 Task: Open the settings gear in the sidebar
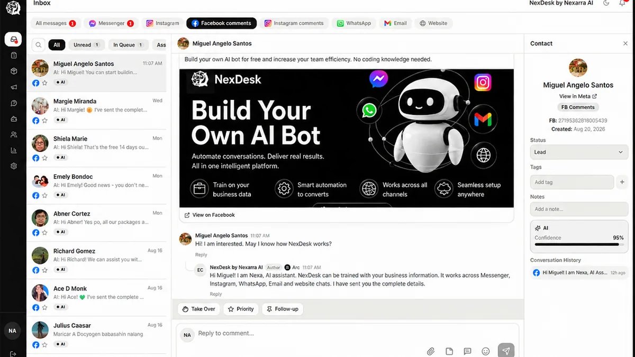point(14,166)
